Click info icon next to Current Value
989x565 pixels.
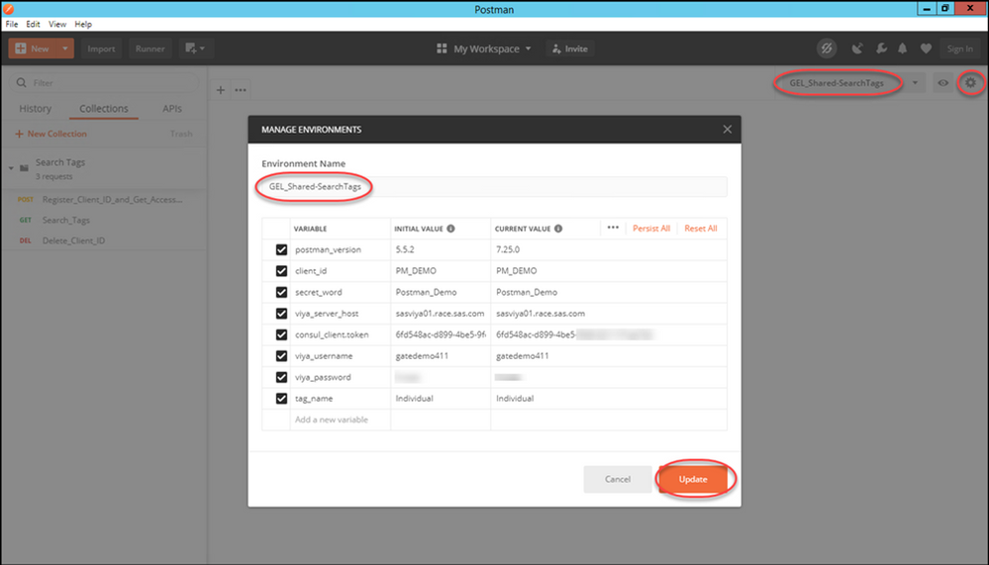pyautogui.click(x=558, y=229)
